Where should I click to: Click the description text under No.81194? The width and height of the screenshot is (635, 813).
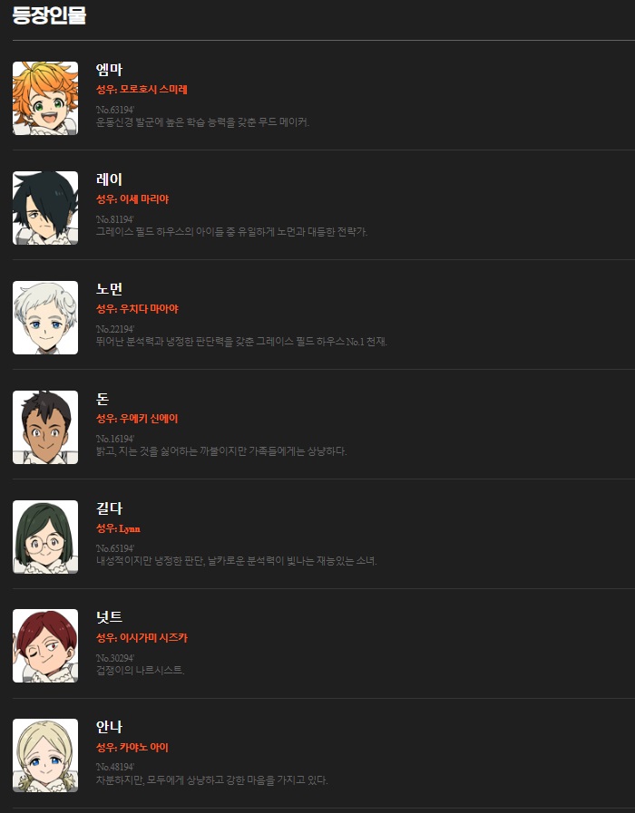(231, 232)
